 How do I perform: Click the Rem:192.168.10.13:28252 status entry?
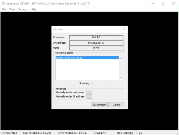point(72,133)
